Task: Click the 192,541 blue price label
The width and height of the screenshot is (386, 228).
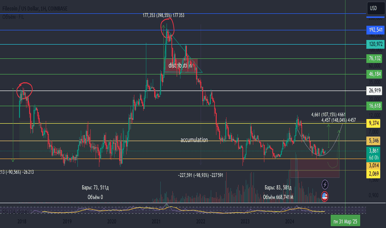Action: point(375,30)
